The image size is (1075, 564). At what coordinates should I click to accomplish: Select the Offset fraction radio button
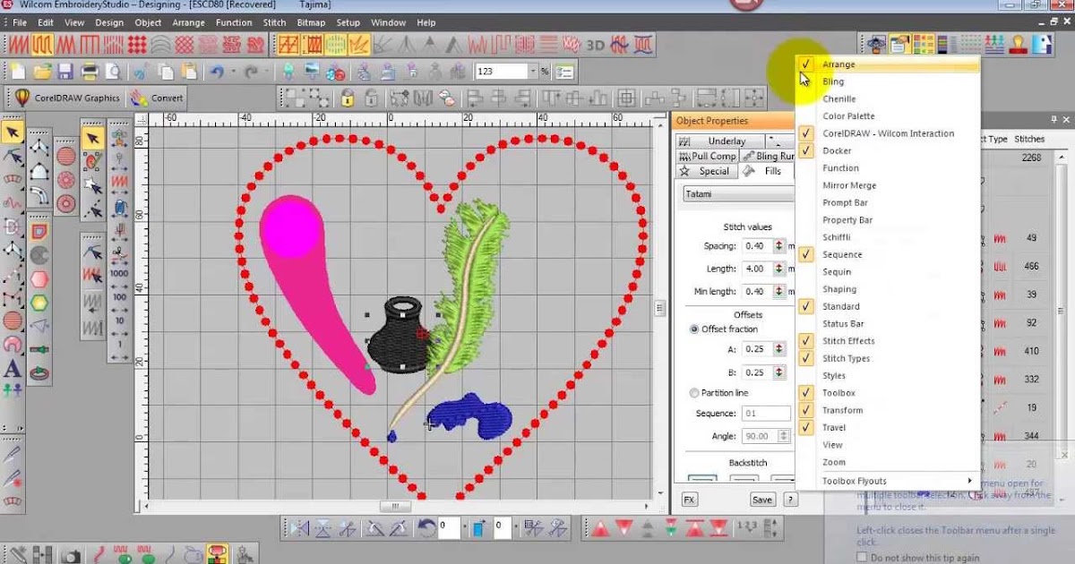694,329
